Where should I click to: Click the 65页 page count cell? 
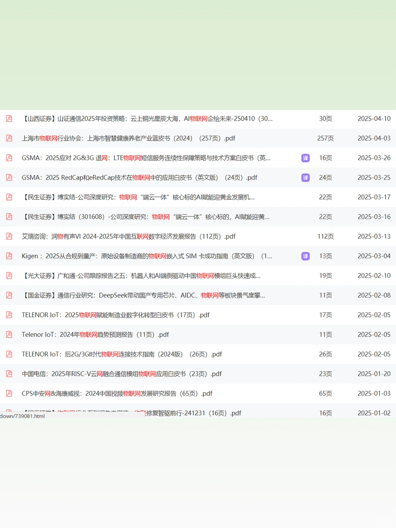pos(326,393)
